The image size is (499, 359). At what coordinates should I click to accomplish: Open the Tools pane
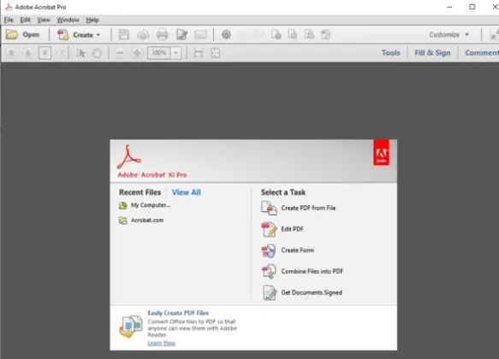pyautogui.click(x=390, y=53)
